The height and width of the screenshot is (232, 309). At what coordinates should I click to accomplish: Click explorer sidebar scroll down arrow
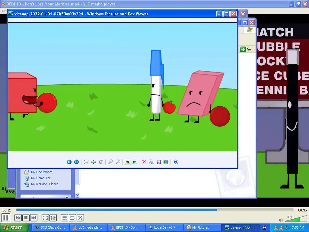point(78,195)
